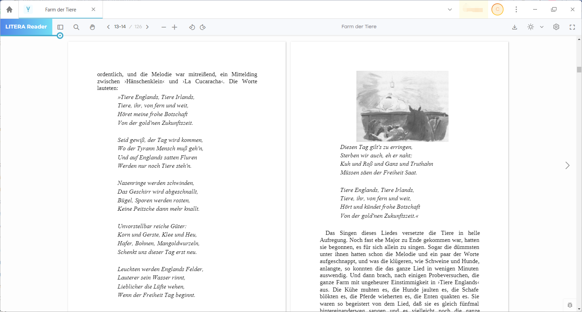
Task: Open the three-dot more options menu
Action: [516, 9]
